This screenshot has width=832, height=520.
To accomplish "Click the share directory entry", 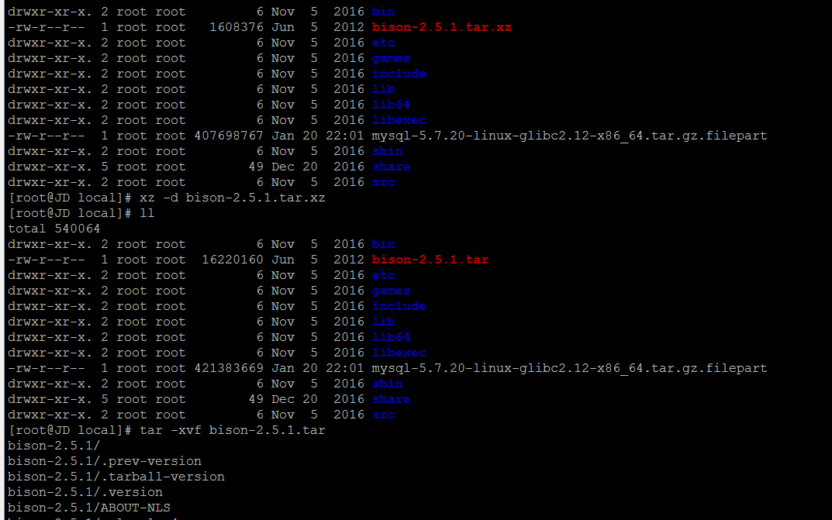I will coord(391,166).
